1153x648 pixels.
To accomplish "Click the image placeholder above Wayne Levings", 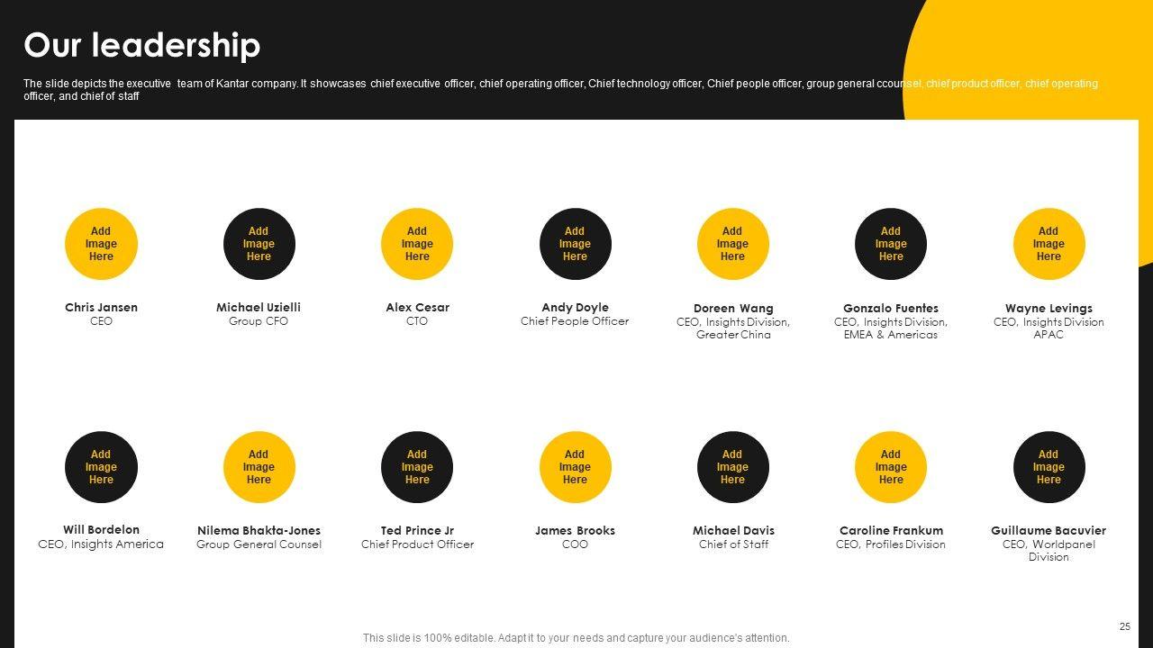I will 1049,244.
